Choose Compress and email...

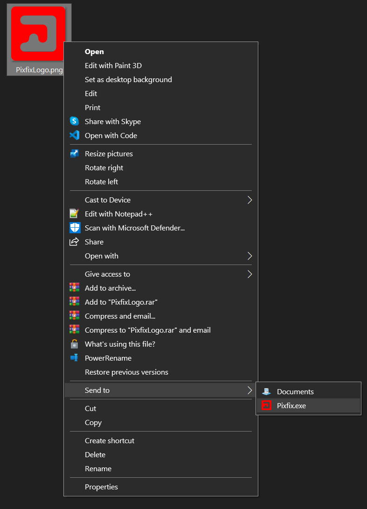pos(161,316)
